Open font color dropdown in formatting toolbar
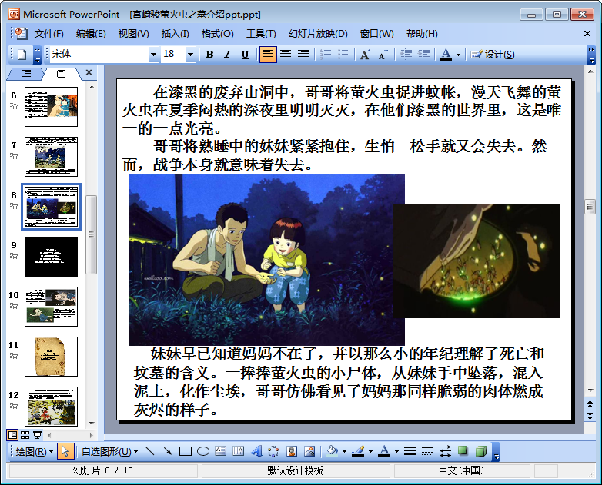This screenshot has width=602, height=485. (458, 55)
